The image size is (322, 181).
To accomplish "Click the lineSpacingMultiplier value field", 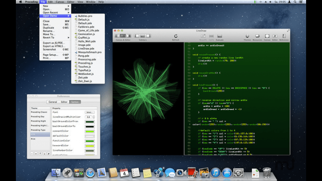I will (x=88, y=117).
